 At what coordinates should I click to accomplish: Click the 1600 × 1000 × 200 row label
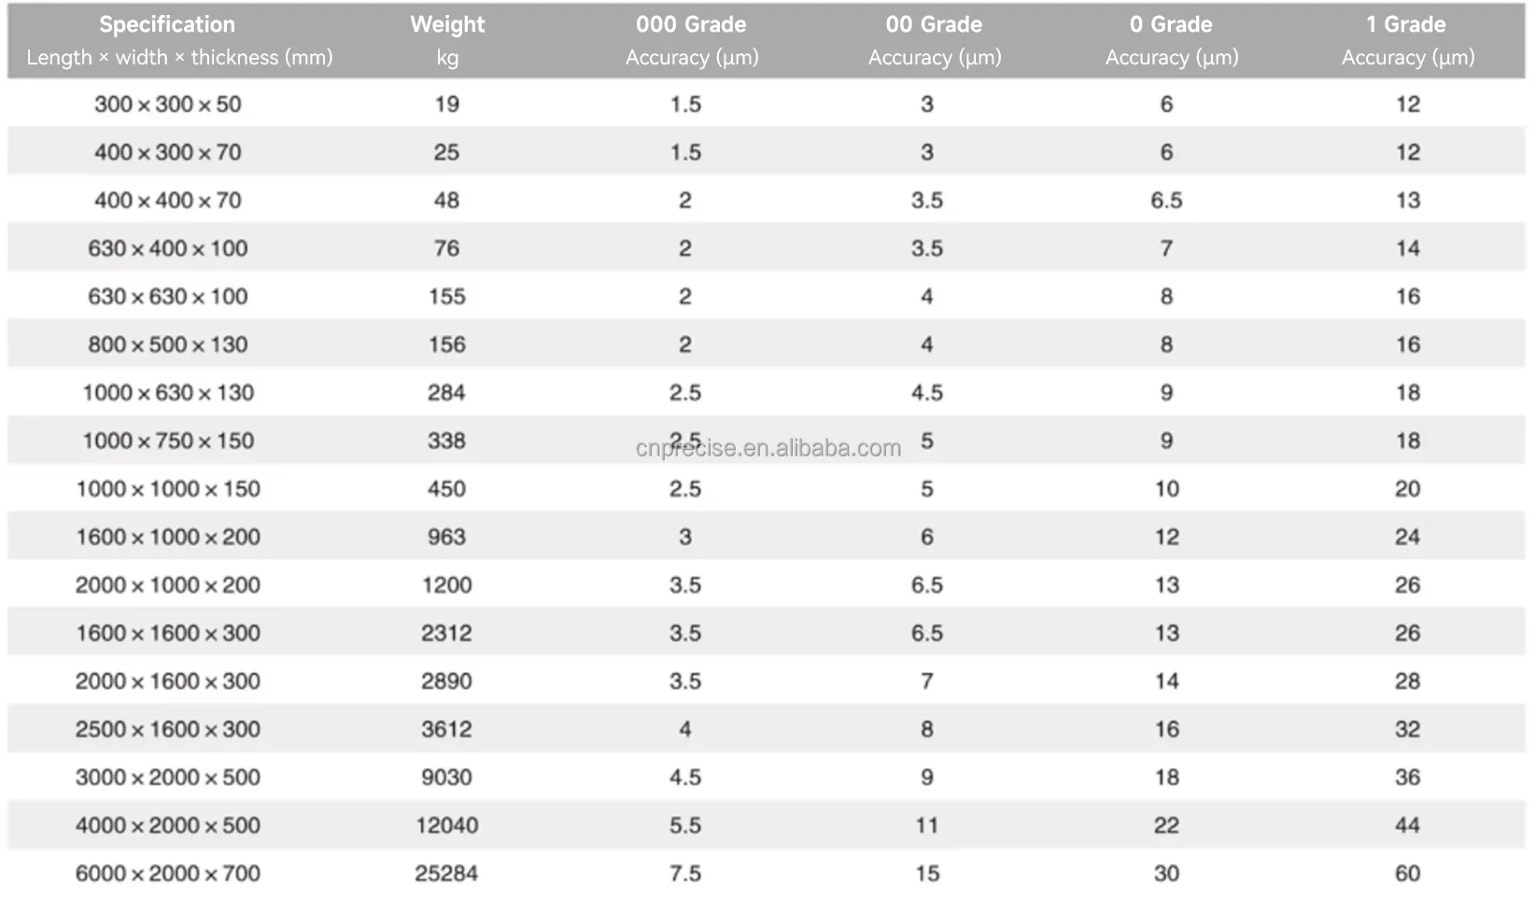(x=168, y=537)
